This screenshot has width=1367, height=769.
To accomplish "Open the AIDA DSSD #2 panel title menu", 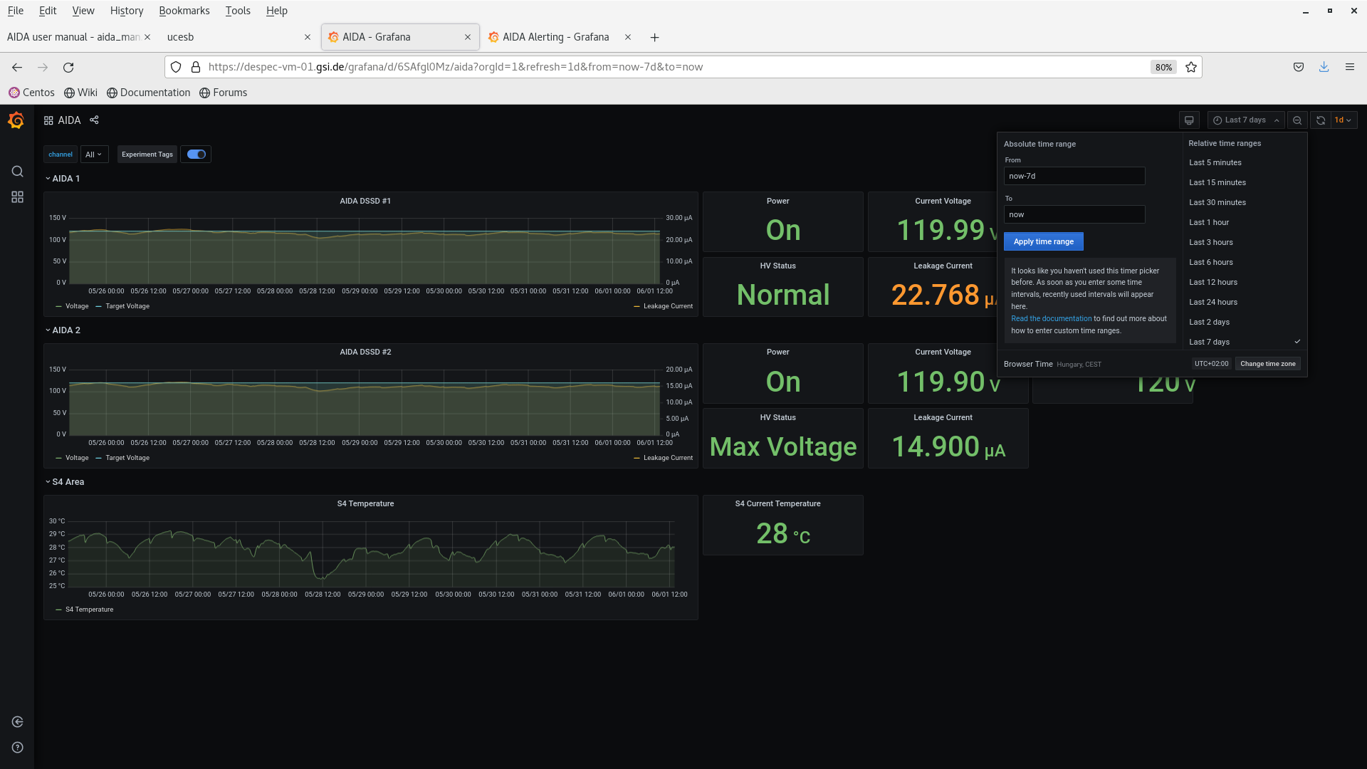I will 365,352.
